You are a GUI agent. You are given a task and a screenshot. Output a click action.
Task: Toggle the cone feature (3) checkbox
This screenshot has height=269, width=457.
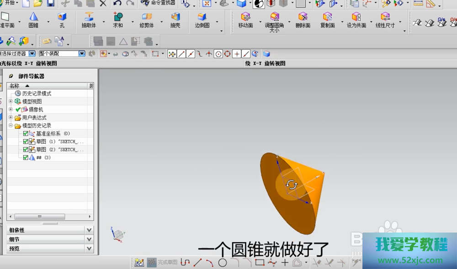(x=26, y=158)
